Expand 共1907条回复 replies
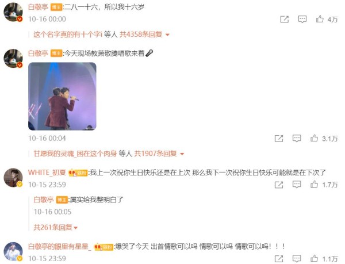The width and height of the screenshot is (345, 264). (x=159, y=154)
